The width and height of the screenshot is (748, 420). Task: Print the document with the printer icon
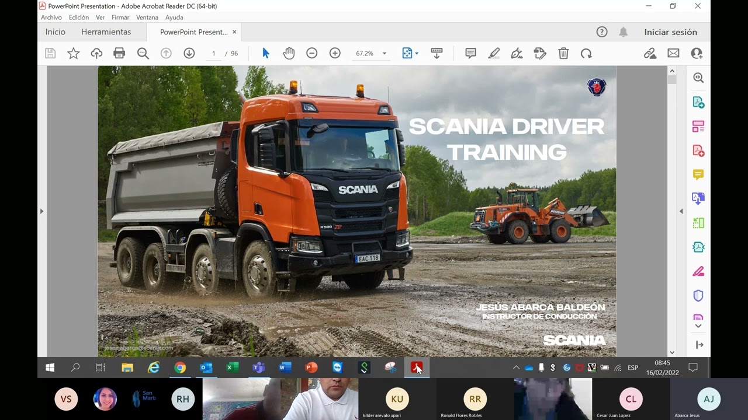click(x=119, y=53)
